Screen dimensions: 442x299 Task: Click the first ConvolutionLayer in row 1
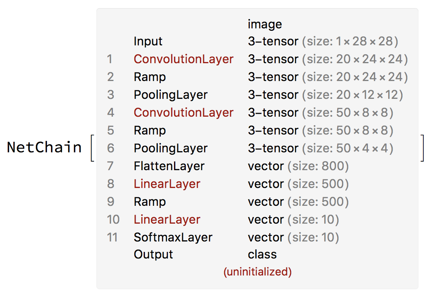point(183,59)
